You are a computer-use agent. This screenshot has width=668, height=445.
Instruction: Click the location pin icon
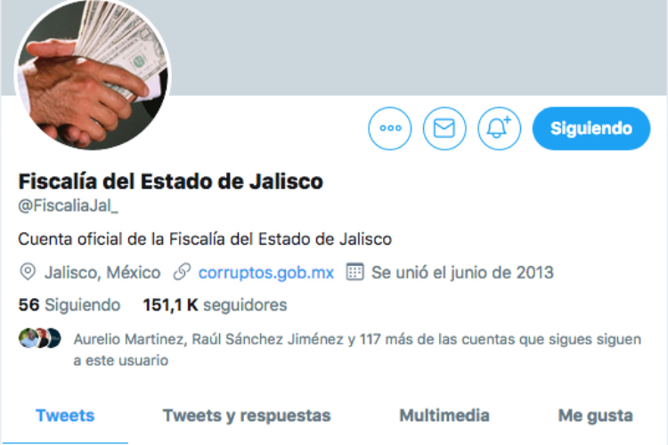[28, 272]
